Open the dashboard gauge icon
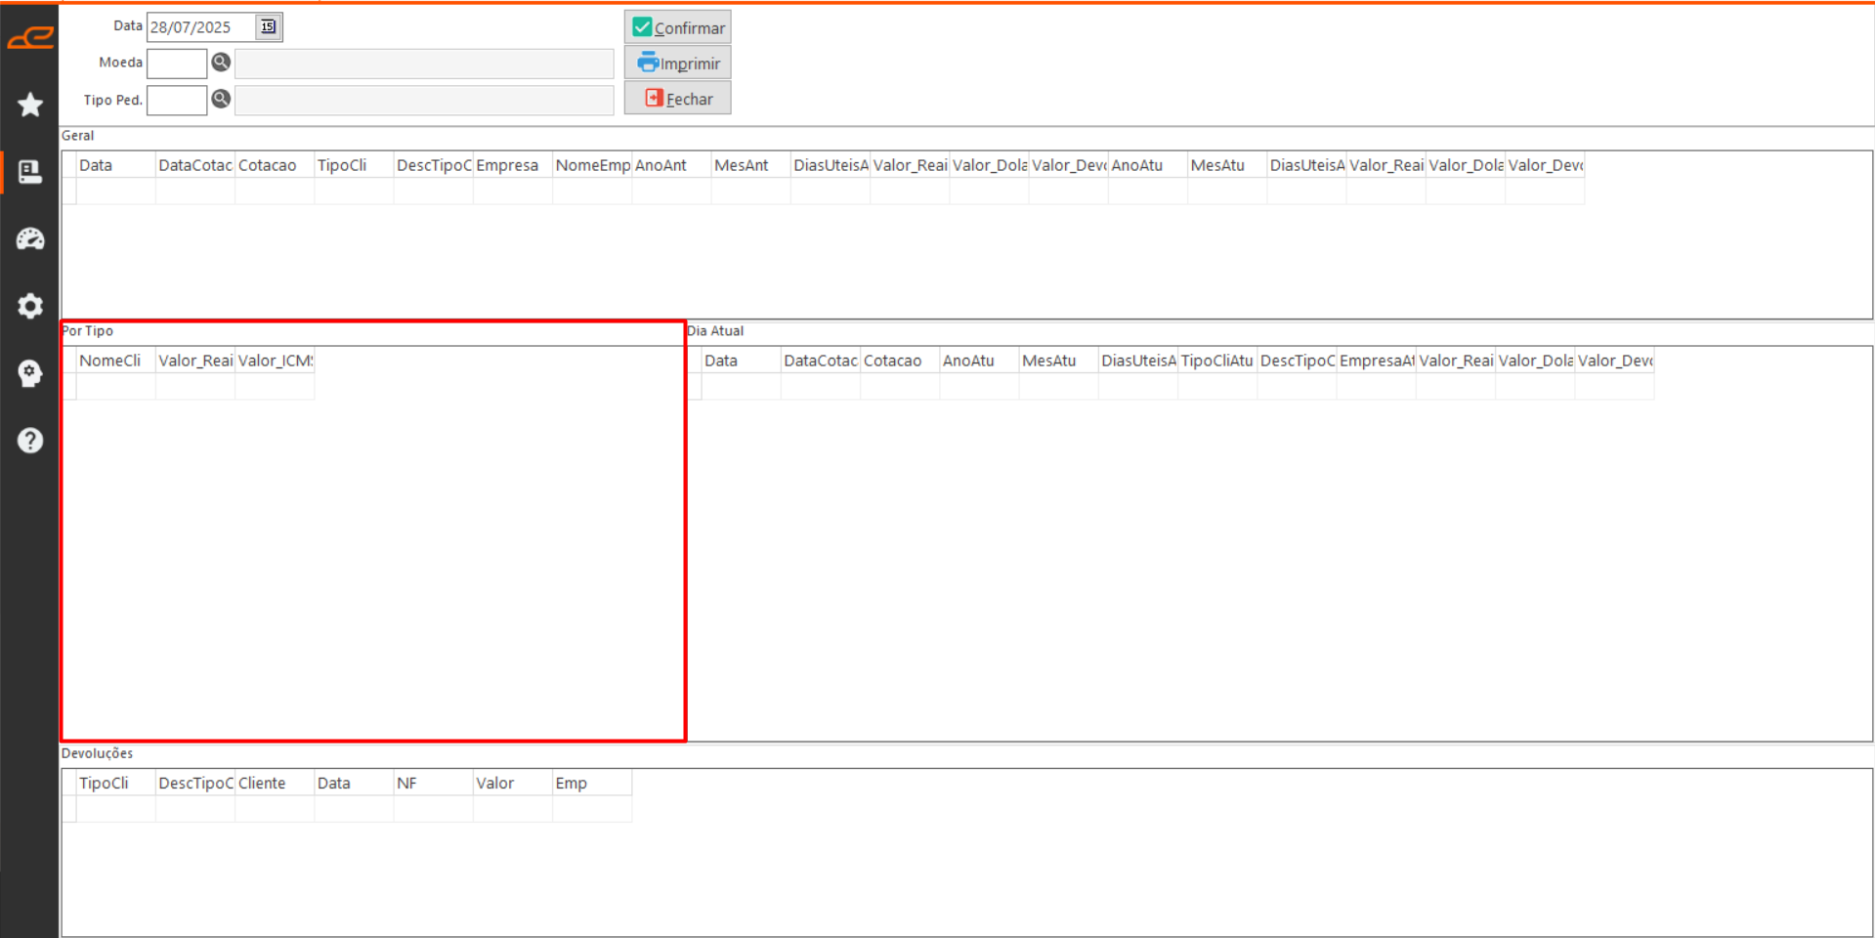Screen dimensions: 1875x938 30,239
